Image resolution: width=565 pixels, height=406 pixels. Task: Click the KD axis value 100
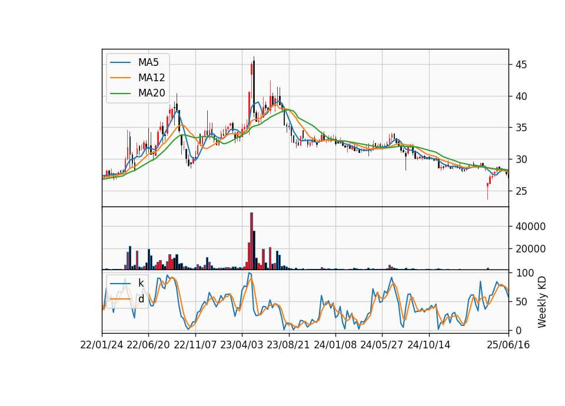tap(525, 273)
